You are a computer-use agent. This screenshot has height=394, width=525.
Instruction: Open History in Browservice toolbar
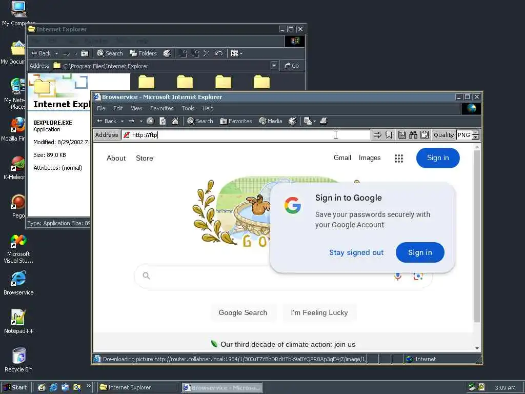292,121
